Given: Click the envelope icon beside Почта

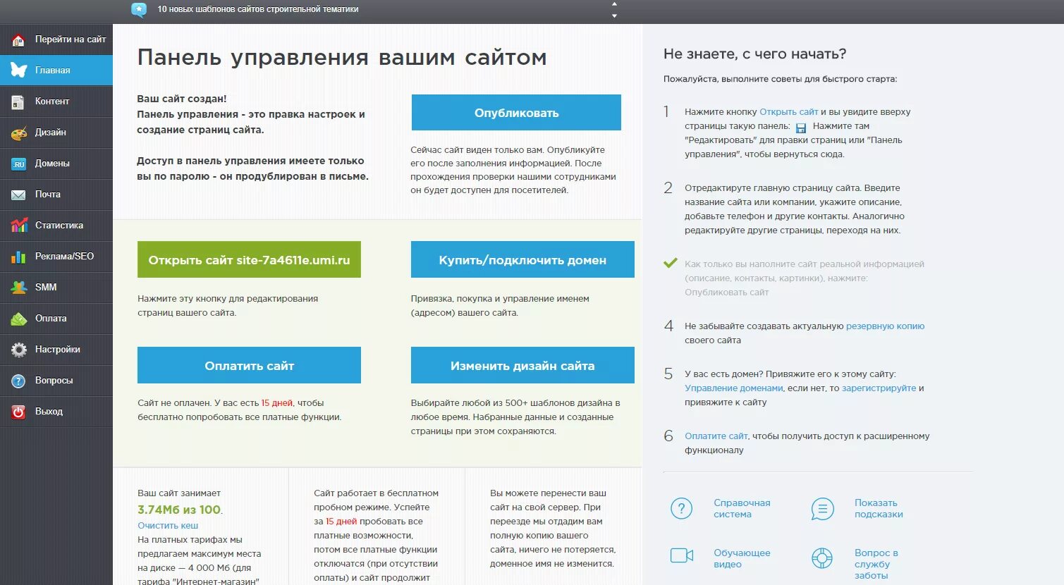Looking at the screenshot, I should coord(18,195).
